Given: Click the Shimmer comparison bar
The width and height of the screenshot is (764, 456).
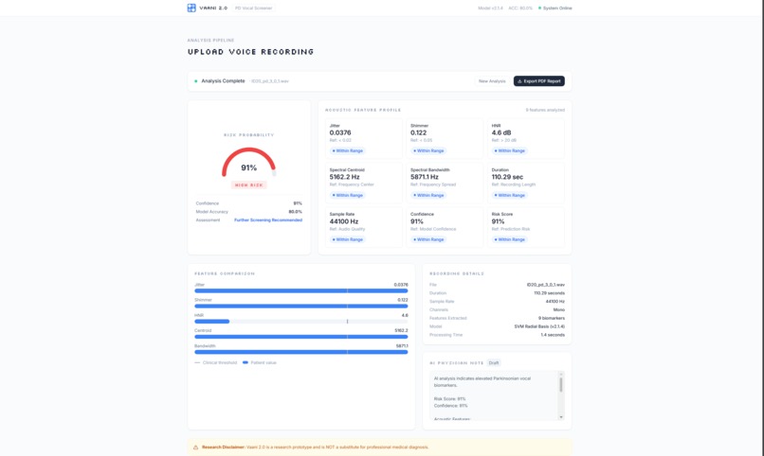Looking at the screenshot, I should (x=301, y=307).
